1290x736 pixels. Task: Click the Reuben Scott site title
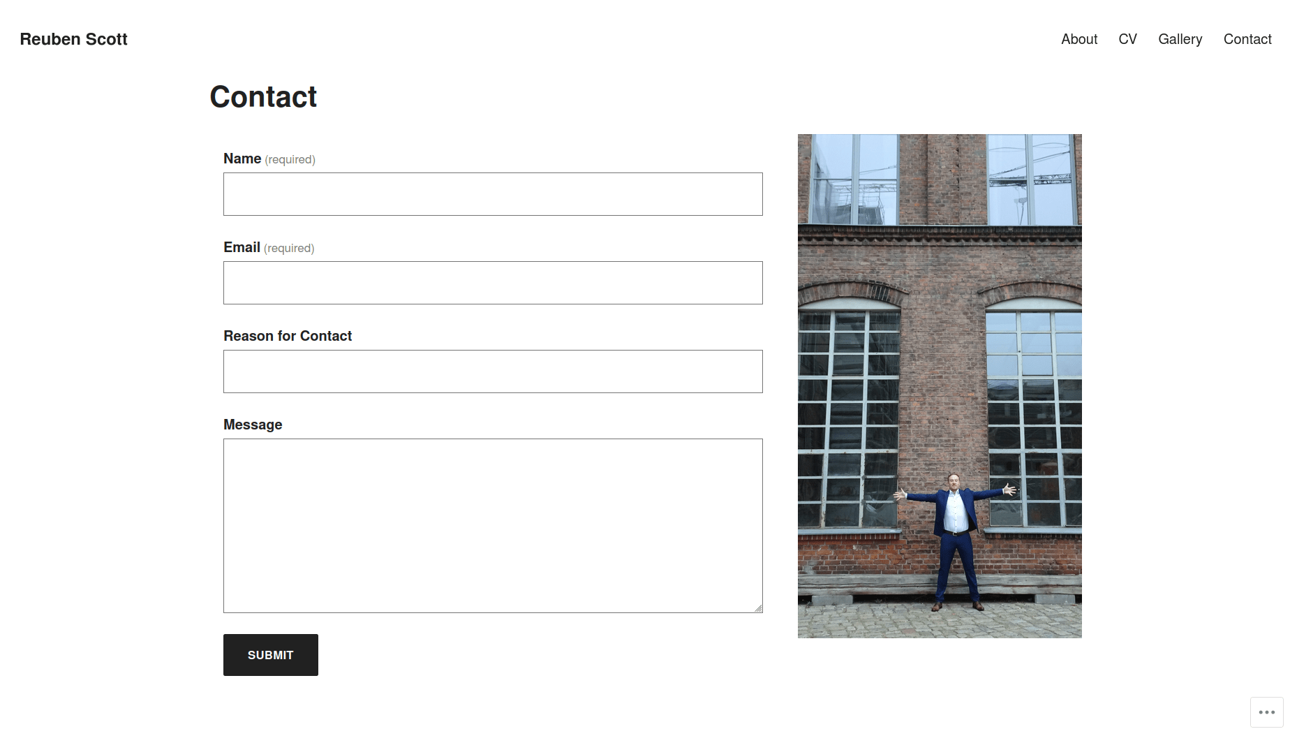pos(73,39)
